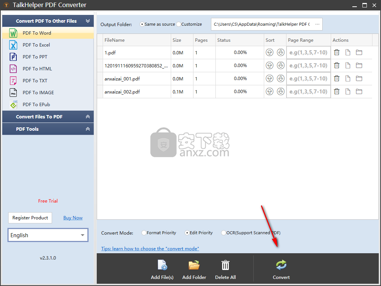Choose Same as source output option
Screen dimensions: 381x286
click(x=157, y=24)
